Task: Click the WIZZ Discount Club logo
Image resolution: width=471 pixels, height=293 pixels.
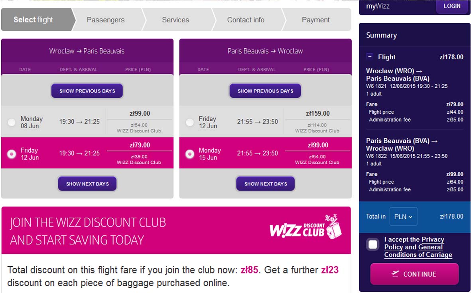Action: coord(305,227)
